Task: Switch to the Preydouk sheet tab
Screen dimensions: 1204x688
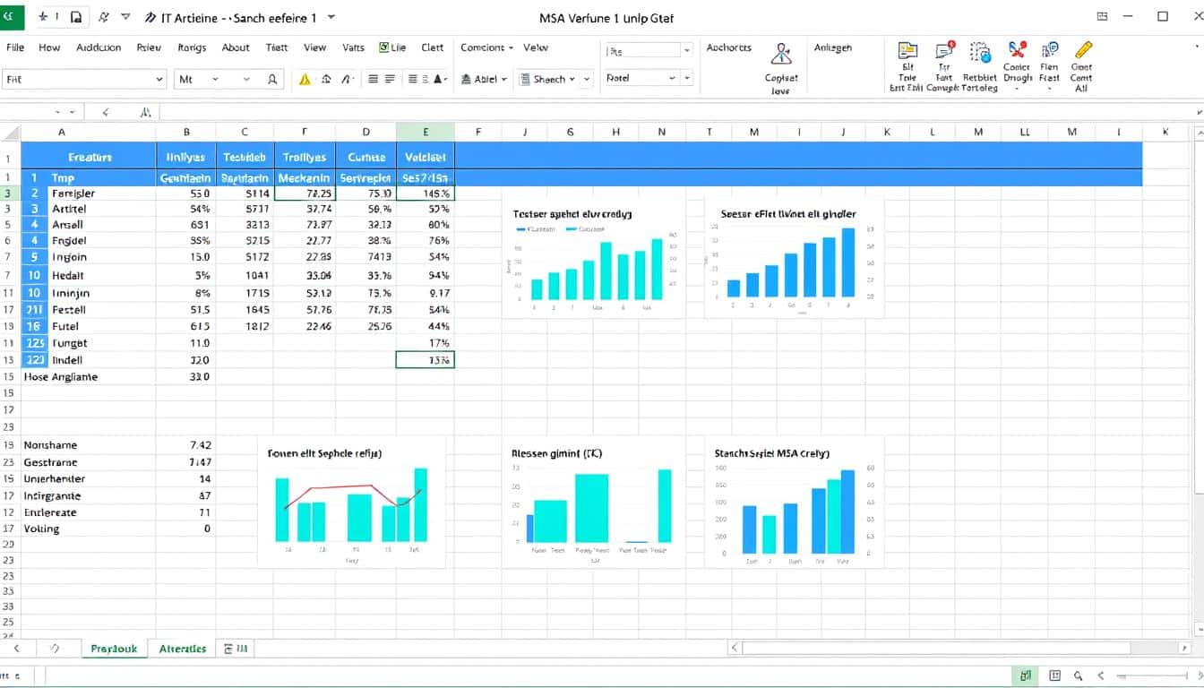Action: click(114, 649)
